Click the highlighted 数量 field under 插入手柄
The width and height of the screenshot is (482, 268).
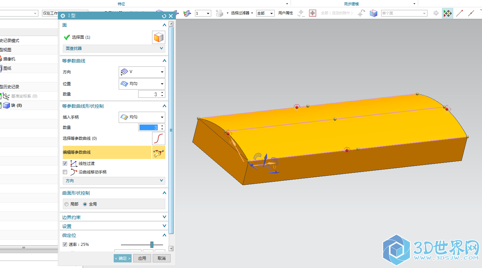pos(149,128)
